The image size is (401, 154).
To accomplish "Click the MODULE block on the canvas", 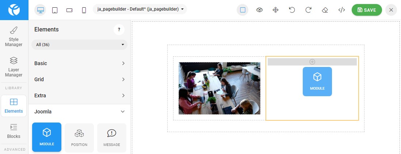I will coord(317,82).
